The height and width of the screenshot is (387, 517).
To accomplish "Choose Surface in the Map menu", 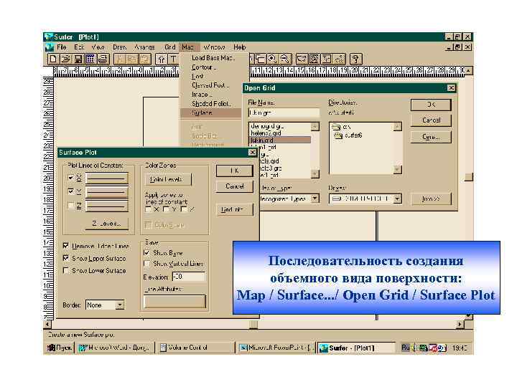I will click(x=211, y=113).
